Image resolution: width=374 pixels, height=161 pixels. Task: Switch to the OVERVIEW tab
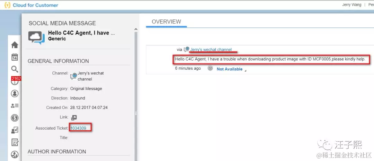coord(166,22)
